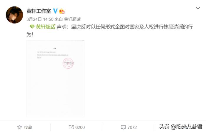Image resolution: width=206 pixels, height=133 pixels.
Task: Click the 声明 post text body
Action: [x=109, y=31]
